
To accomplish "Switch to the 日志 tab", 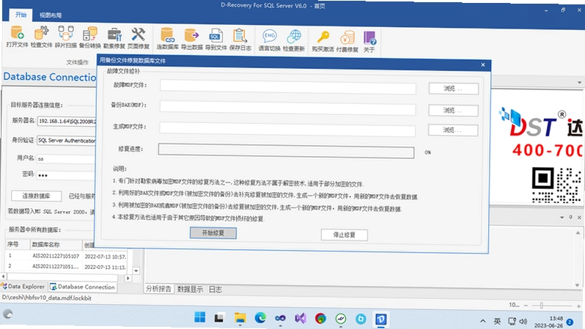I will 216,289.
